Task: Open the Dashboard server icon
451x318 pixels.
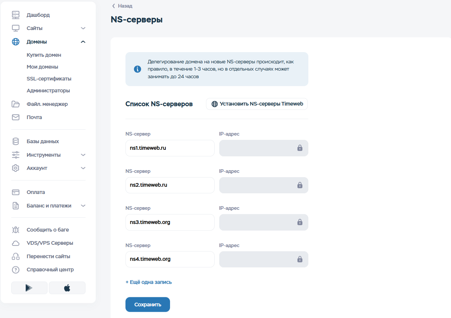Action: tap(16, 15)
